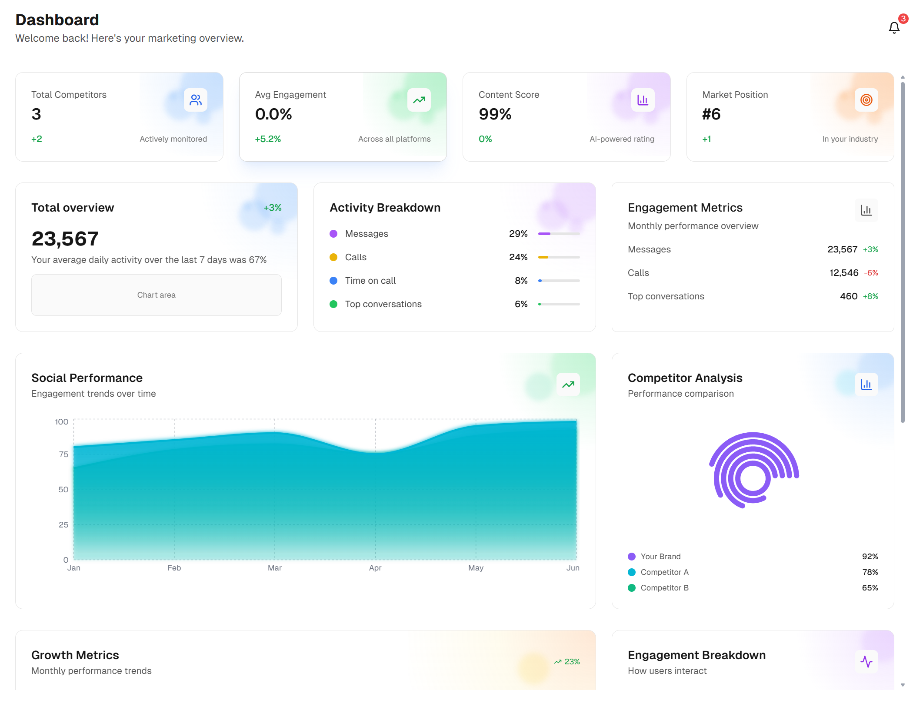Image resolution: width=913 pixels, height=703 pixels.
Task: Click the +3% badge on Total overview
Action: coord(272,207)
